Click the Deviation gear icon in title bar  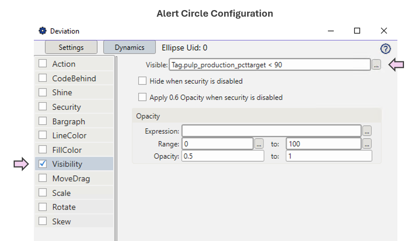[x=42, y=31]
